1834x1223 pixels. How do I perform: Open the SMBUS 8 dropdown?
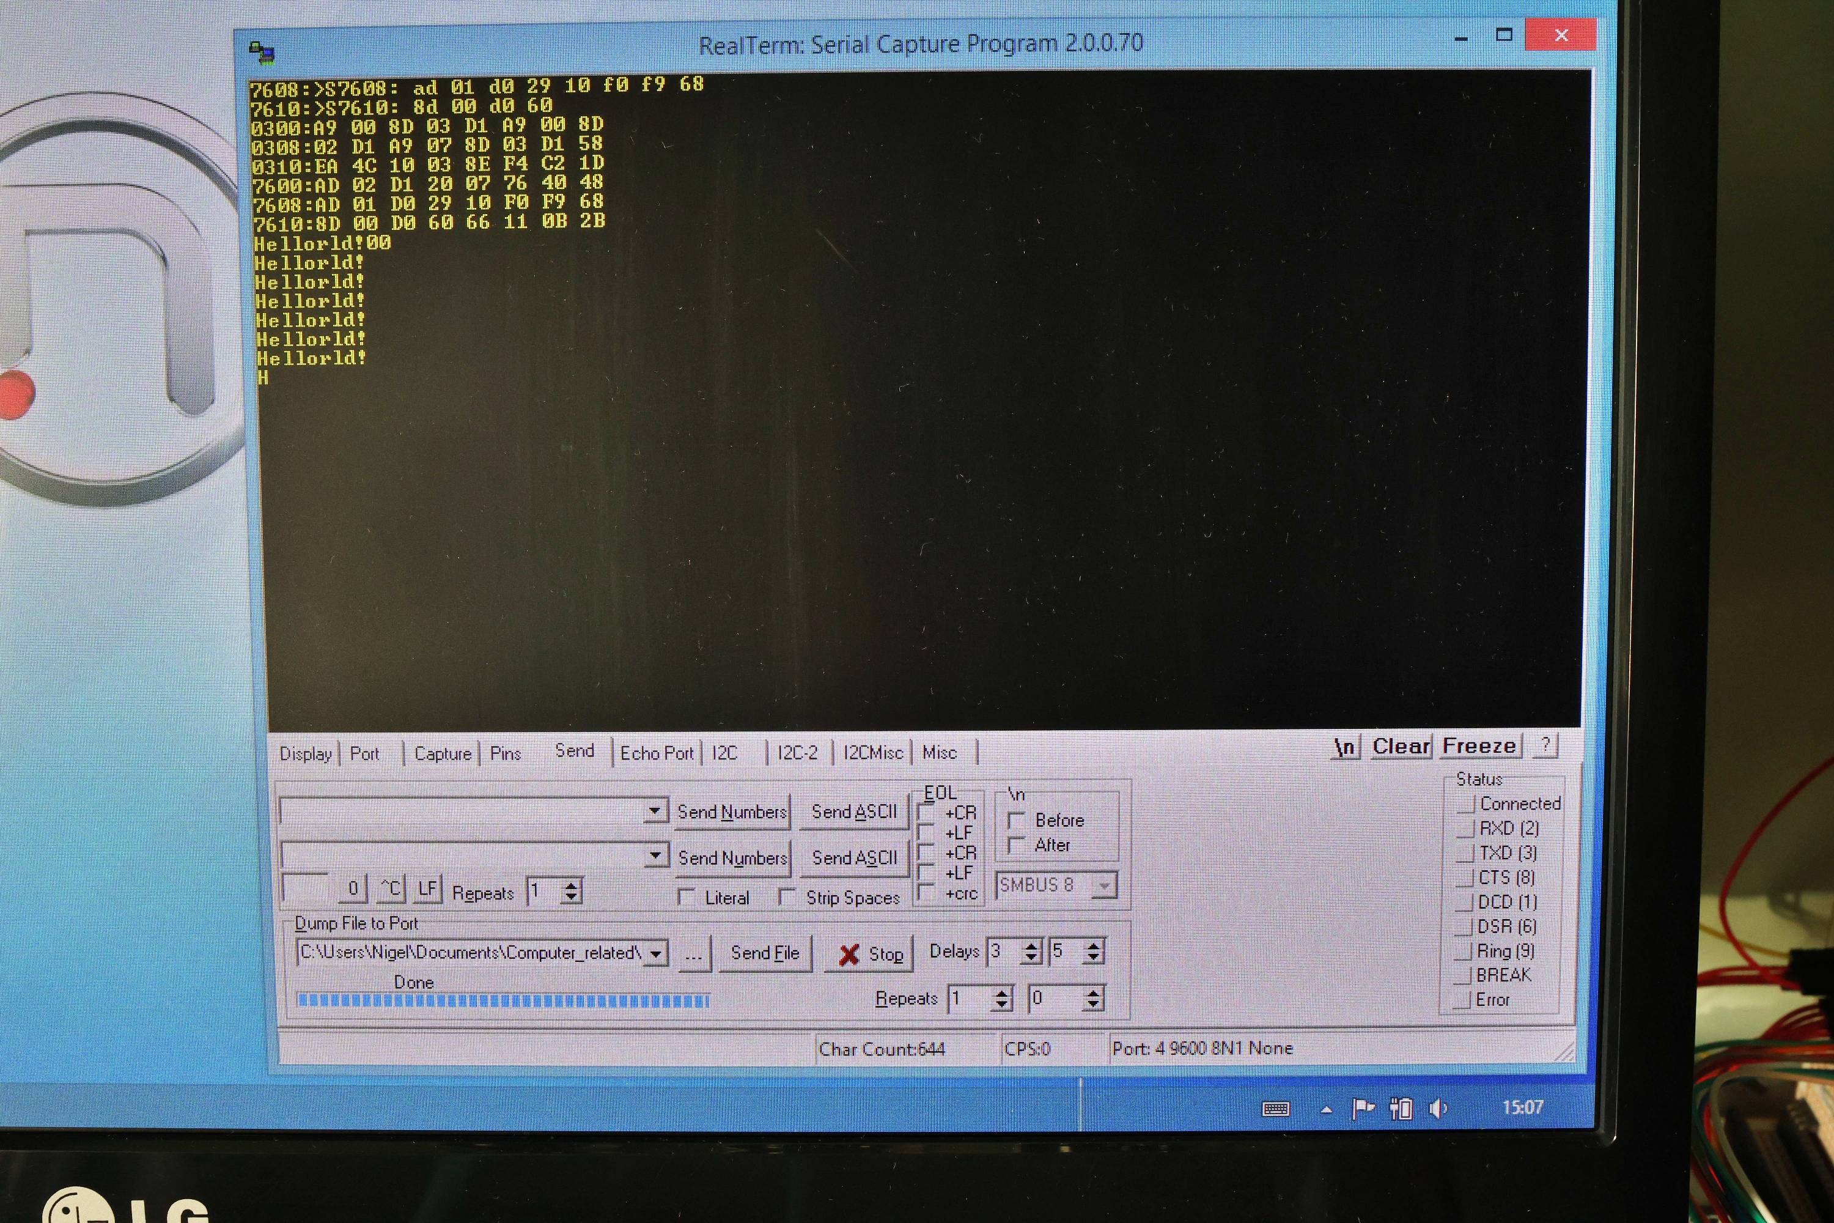[x=1104, y=886]
